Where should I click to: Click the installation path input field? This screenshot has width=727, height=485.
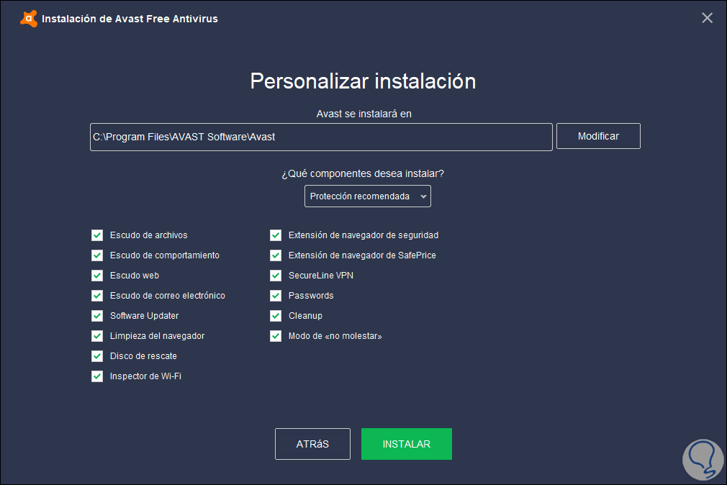[x=321, y=137]
